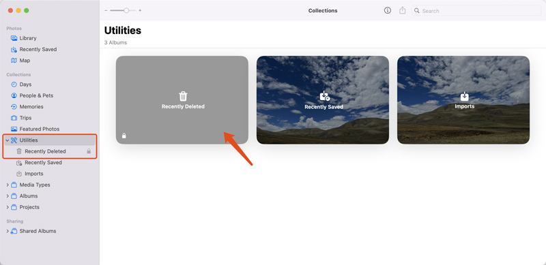
Task: Focus the Search field
Action: [x=476, y=11]
